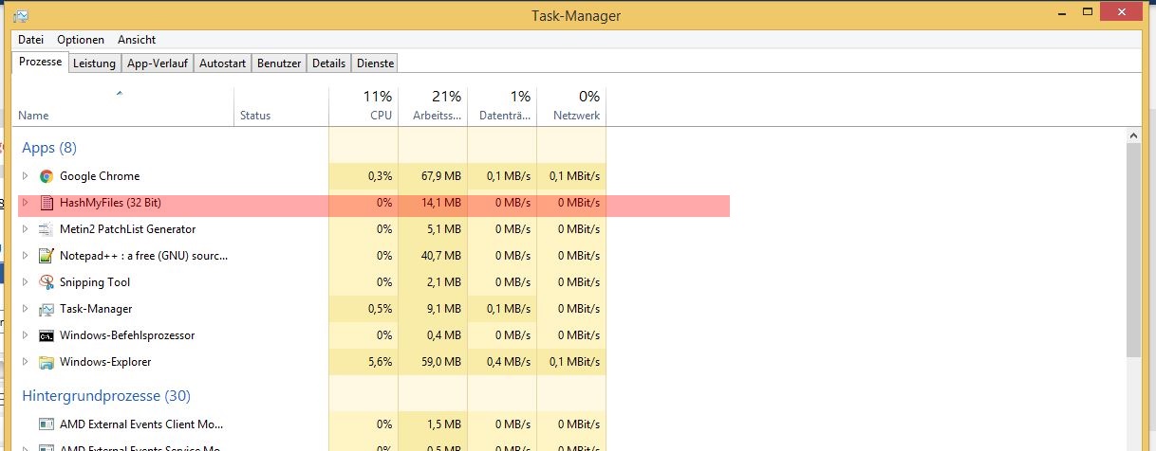Expand the Google Chrome process group
This screenshot has height=451, width=1156.
click(26, 176)
